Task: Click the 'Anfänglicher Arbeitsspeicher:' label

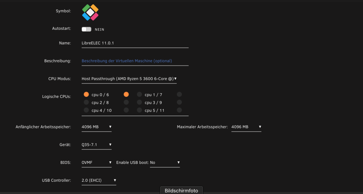Action: [43, 127]
